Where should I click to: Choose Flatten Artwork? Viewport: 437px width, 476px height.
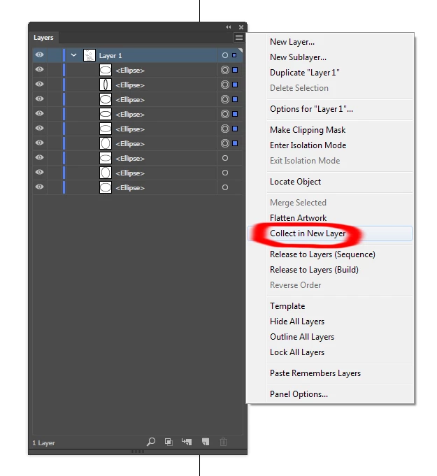point(299,218)
